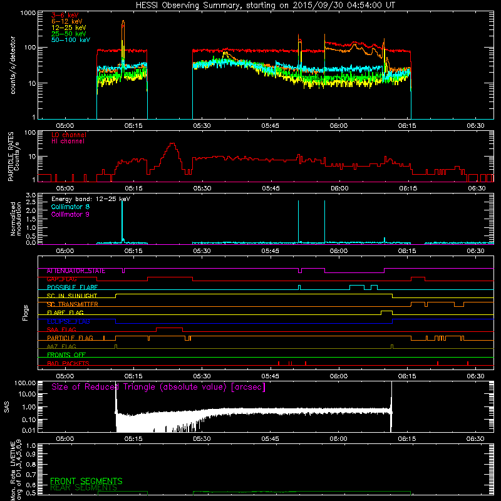Click the REAR SEGMENTS legend label
Viewport: 501px width, 501px height.
click(x=84, y=488)
